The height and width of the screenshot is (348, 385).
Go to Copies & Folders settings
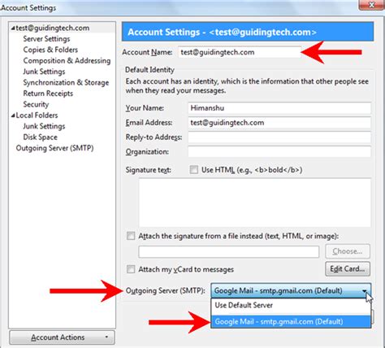(50, 50)
